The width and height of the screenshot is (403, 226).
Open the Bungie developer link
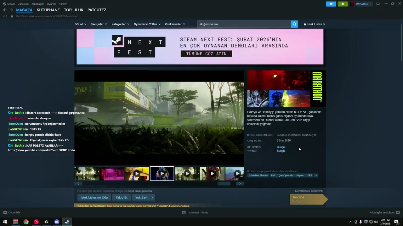tap(281, 147)
